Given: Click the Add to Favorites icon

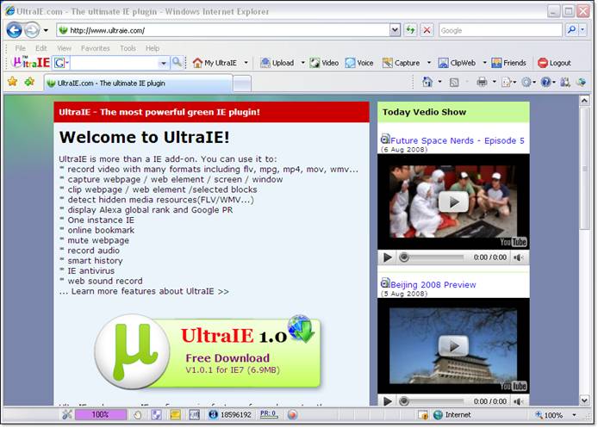Looking at the screenshot, I should pyautogui.click(x=29, y=82).
